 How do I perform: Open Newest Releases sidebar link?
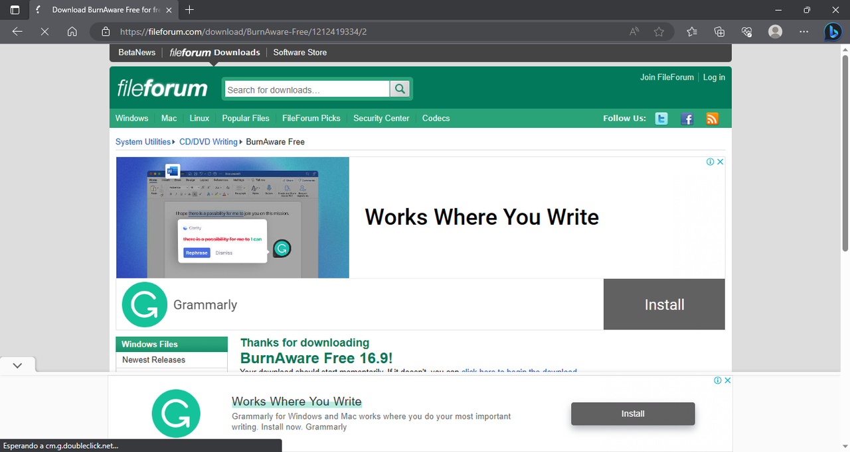click(154, 360)
